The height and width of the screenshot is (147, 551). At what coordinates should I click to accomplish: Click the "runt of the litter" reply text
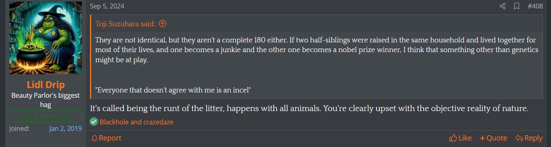(309, 109)
